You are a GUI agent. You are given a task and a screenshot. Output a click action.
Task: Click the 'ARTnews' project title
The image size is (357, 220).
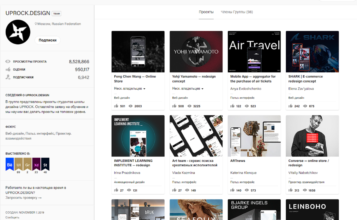237,161
